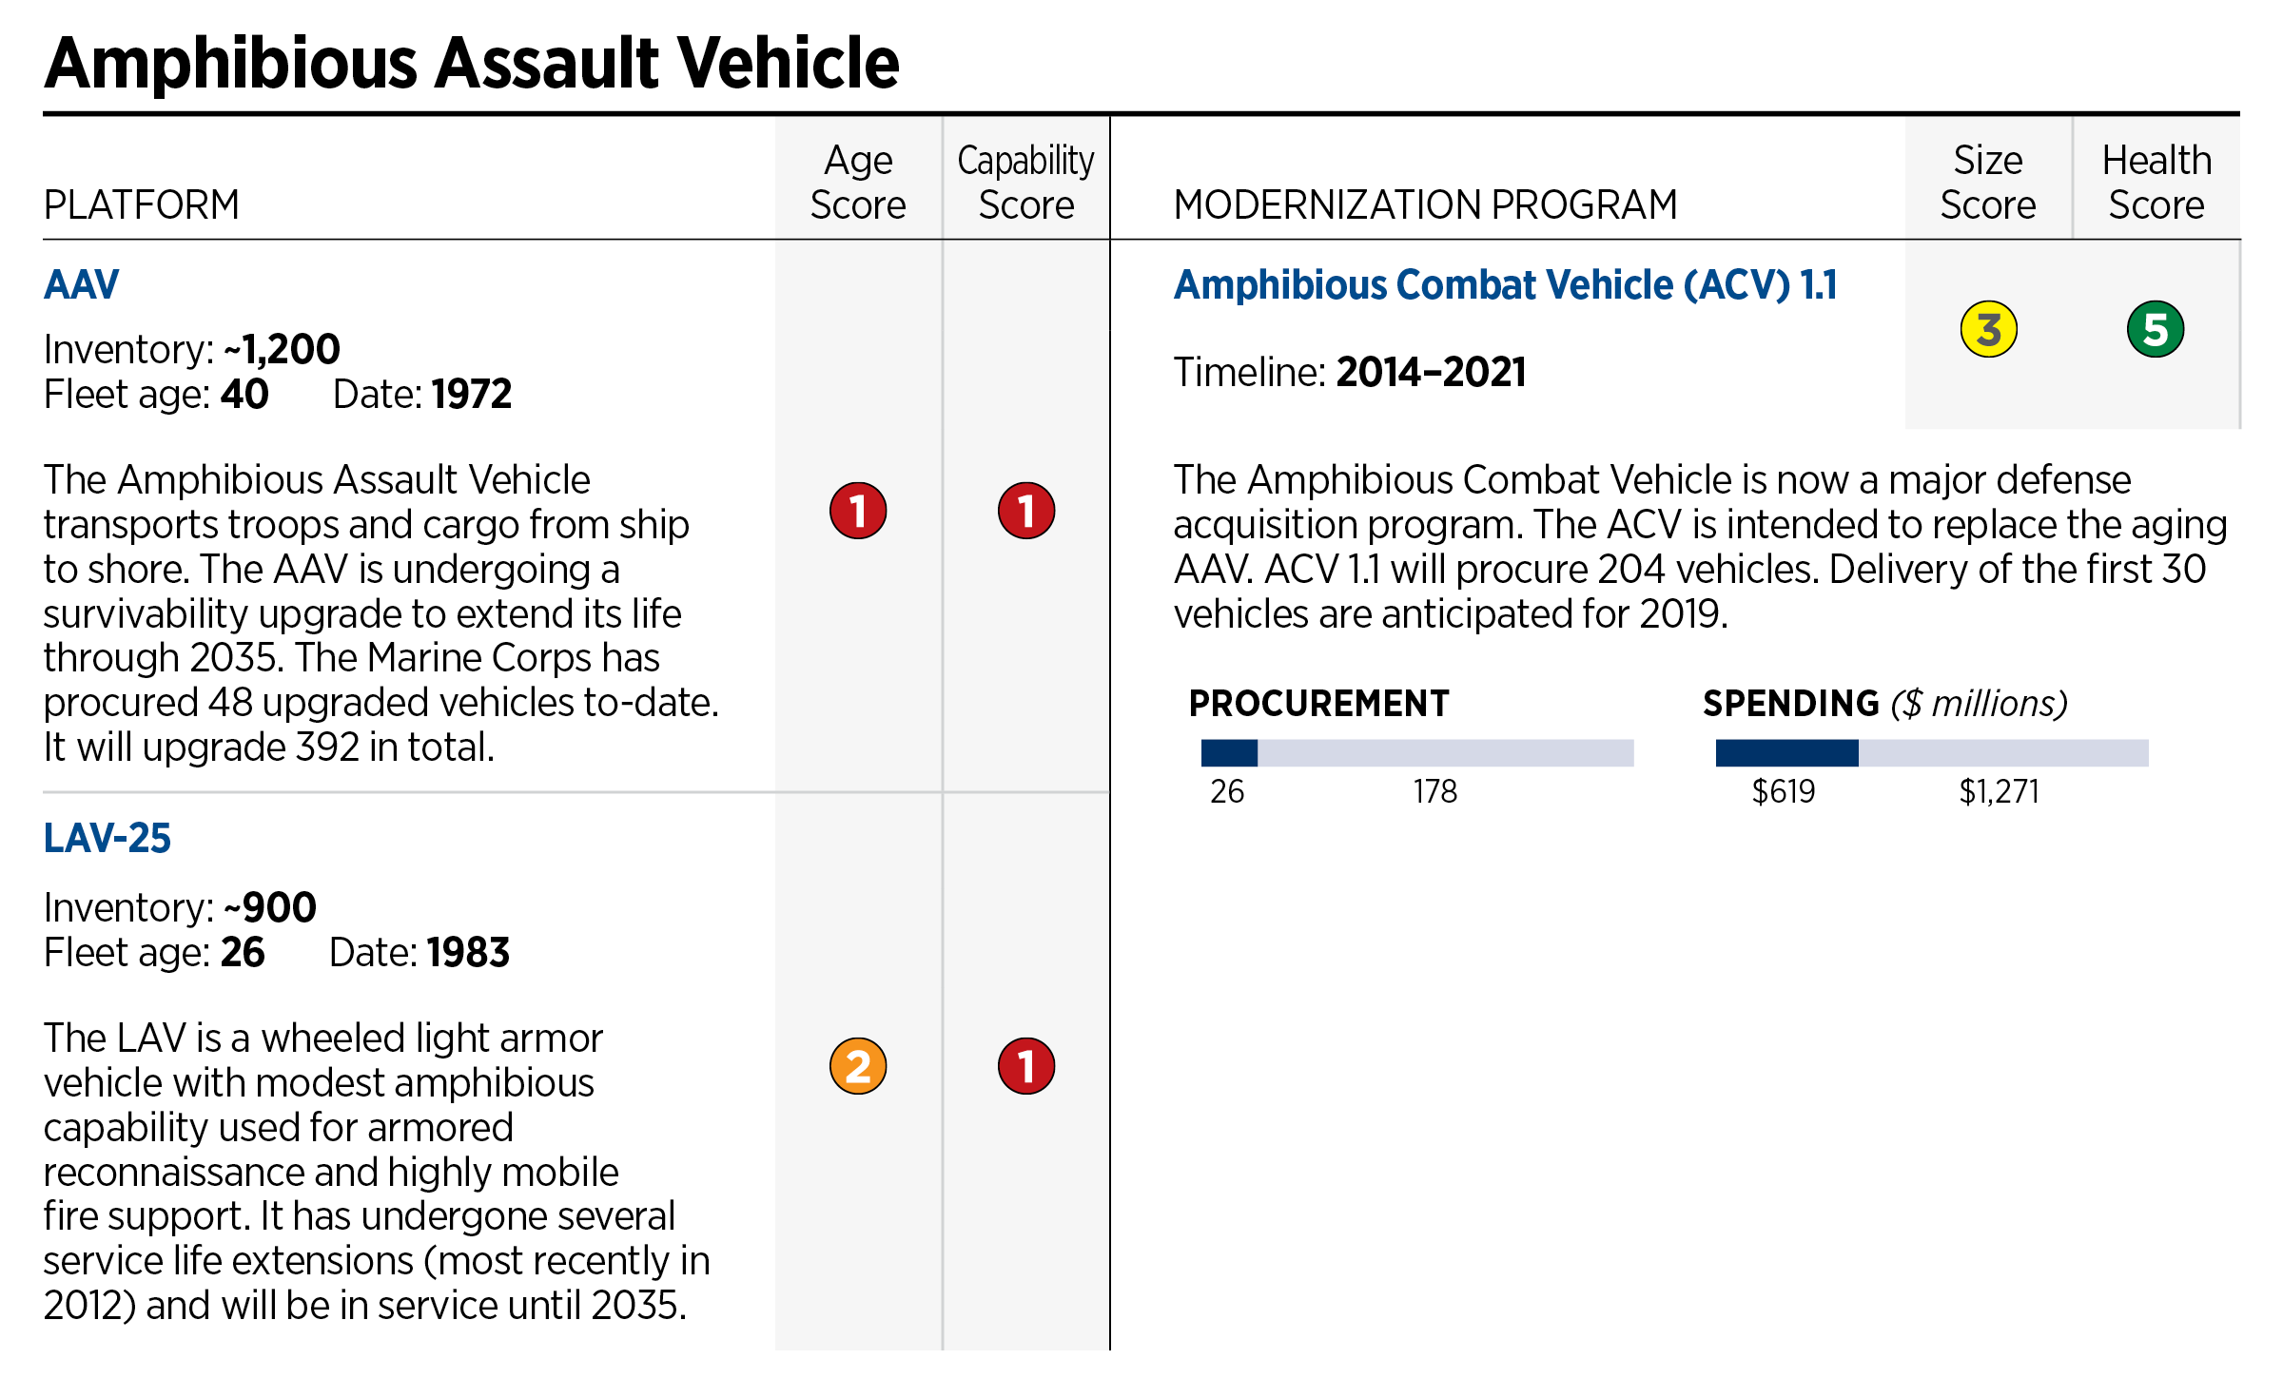Select the Health Score column header
Image resolution: width=2283 pixels, height=1398 pixels.
(2156, 183)
